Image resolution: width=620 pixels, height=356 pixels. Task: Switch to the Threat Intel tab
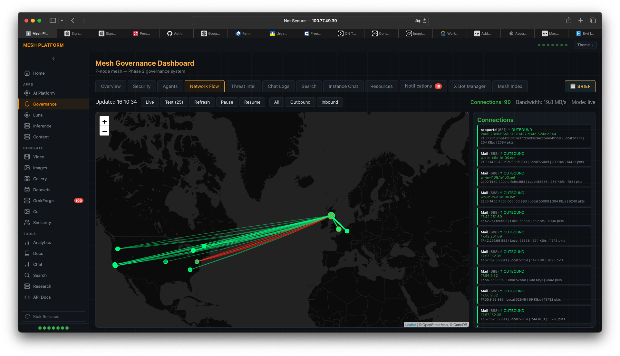pyautogui.click(x=243, y=86)
